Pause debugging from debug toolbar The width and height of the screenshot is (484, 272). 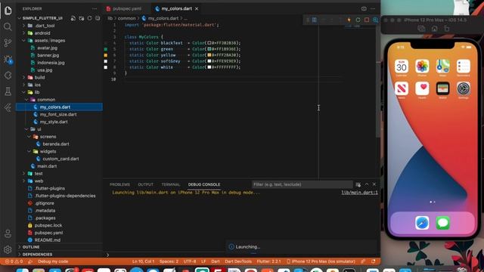tap(315, 20)
